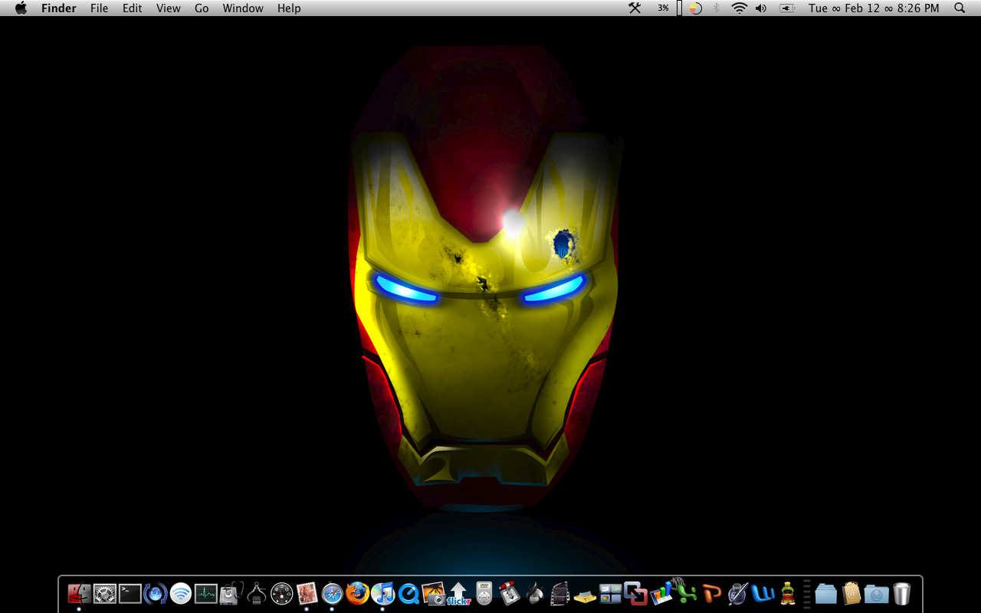
Task: Open System Profiler caliper icon in Dock
Action: coord(256,593)
